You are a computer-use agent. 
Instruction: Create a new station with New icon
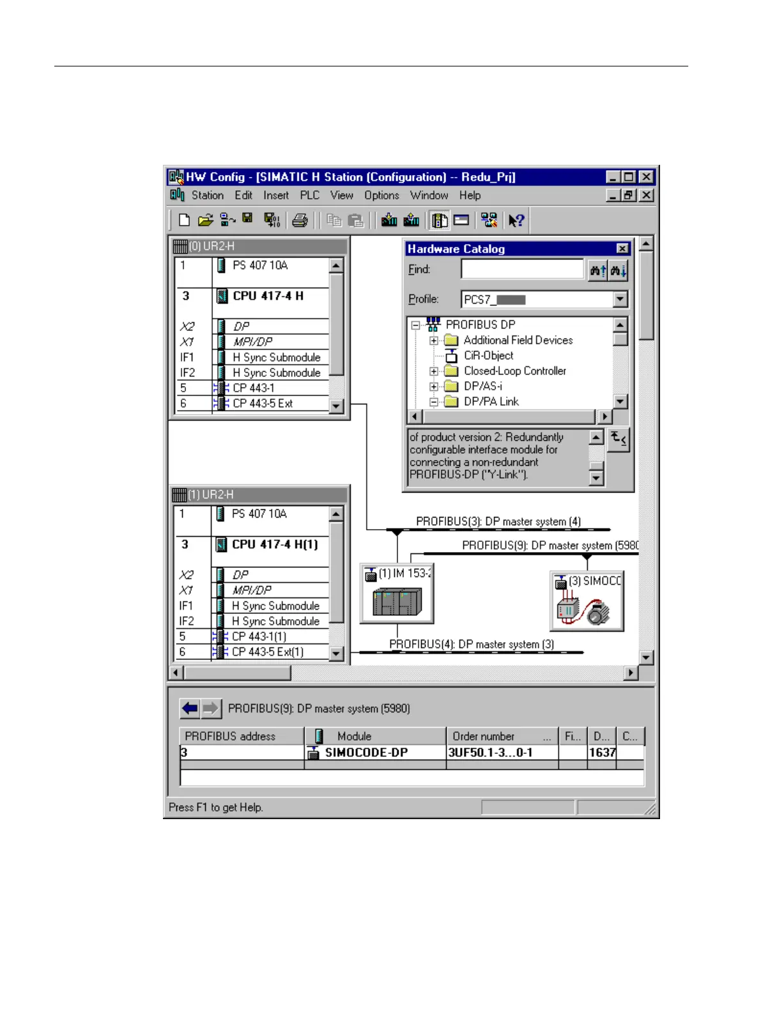[x=184, y=220]
